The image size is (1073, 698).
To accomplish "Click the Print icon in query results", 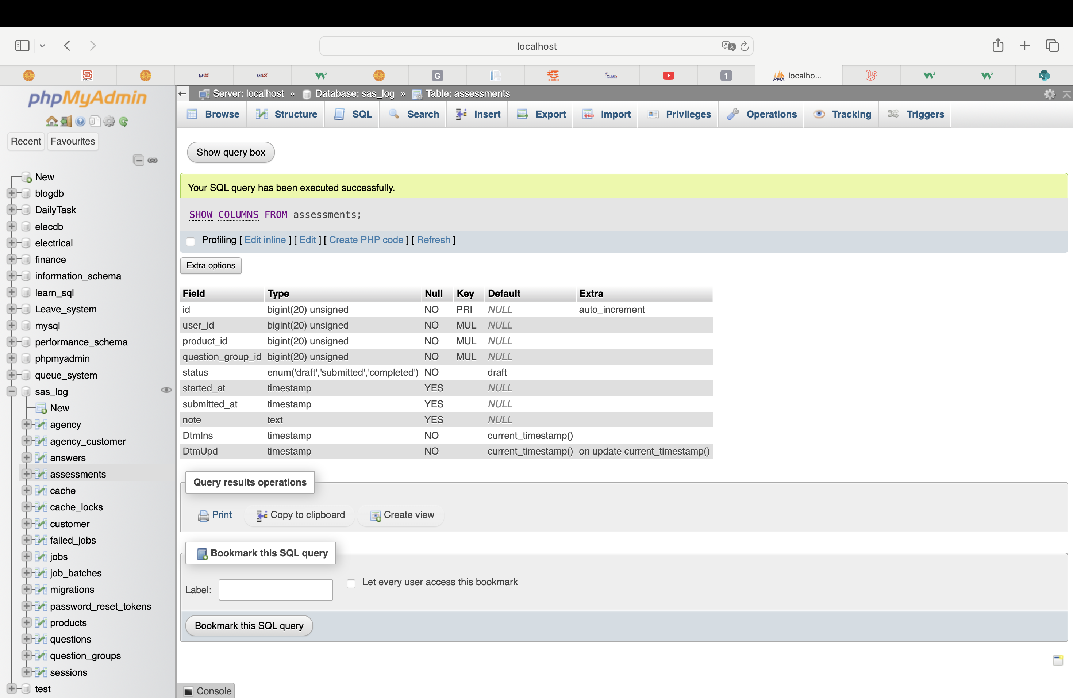I will tap(204, 515).
